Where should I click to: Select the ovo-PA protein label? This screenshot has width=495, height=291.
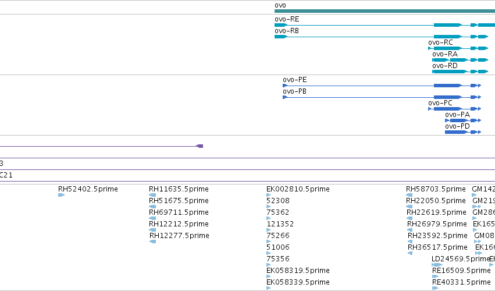tap(457, 115)
